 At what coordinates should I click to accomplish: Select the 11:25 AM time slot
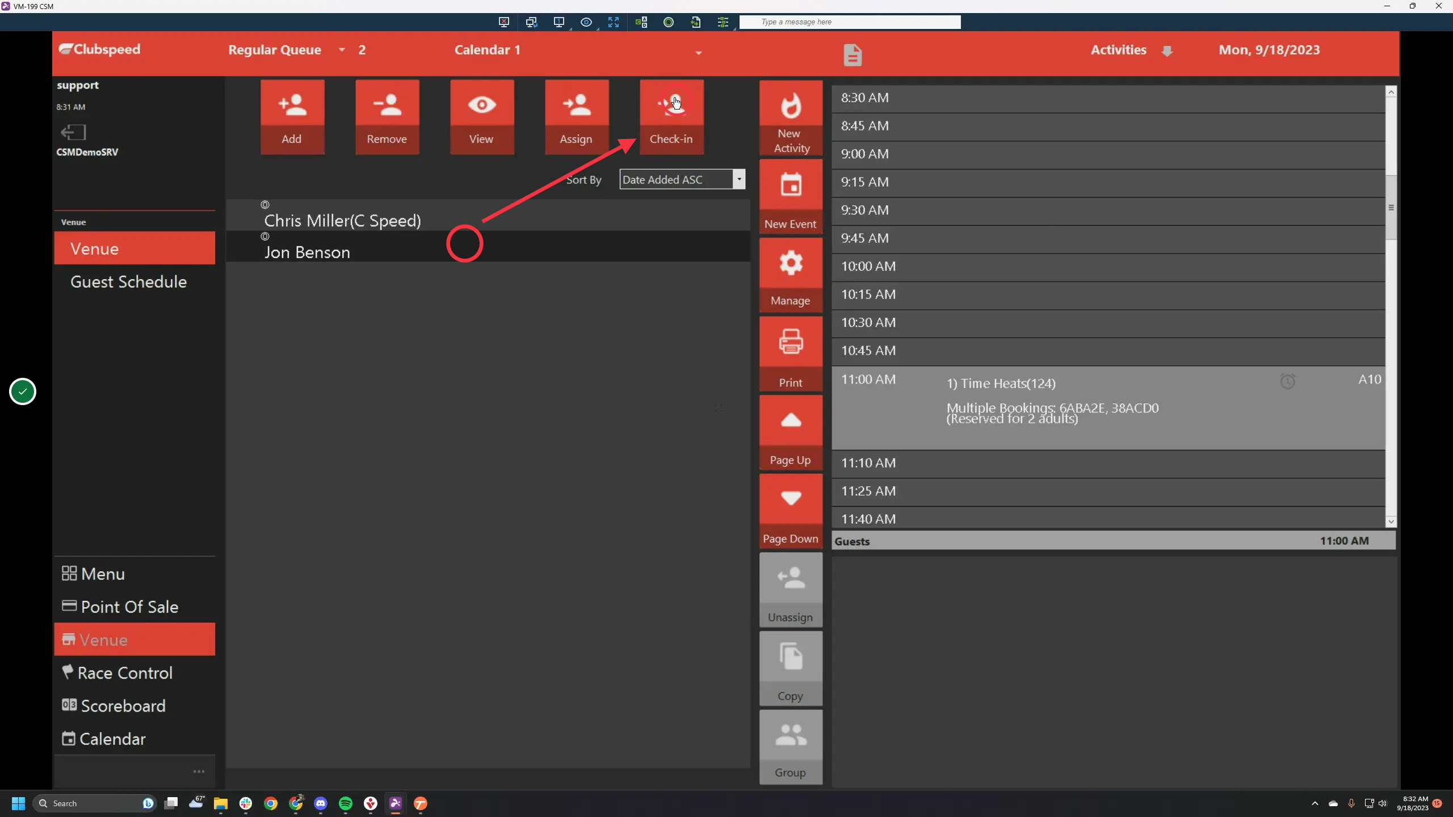click(1108, 492)
